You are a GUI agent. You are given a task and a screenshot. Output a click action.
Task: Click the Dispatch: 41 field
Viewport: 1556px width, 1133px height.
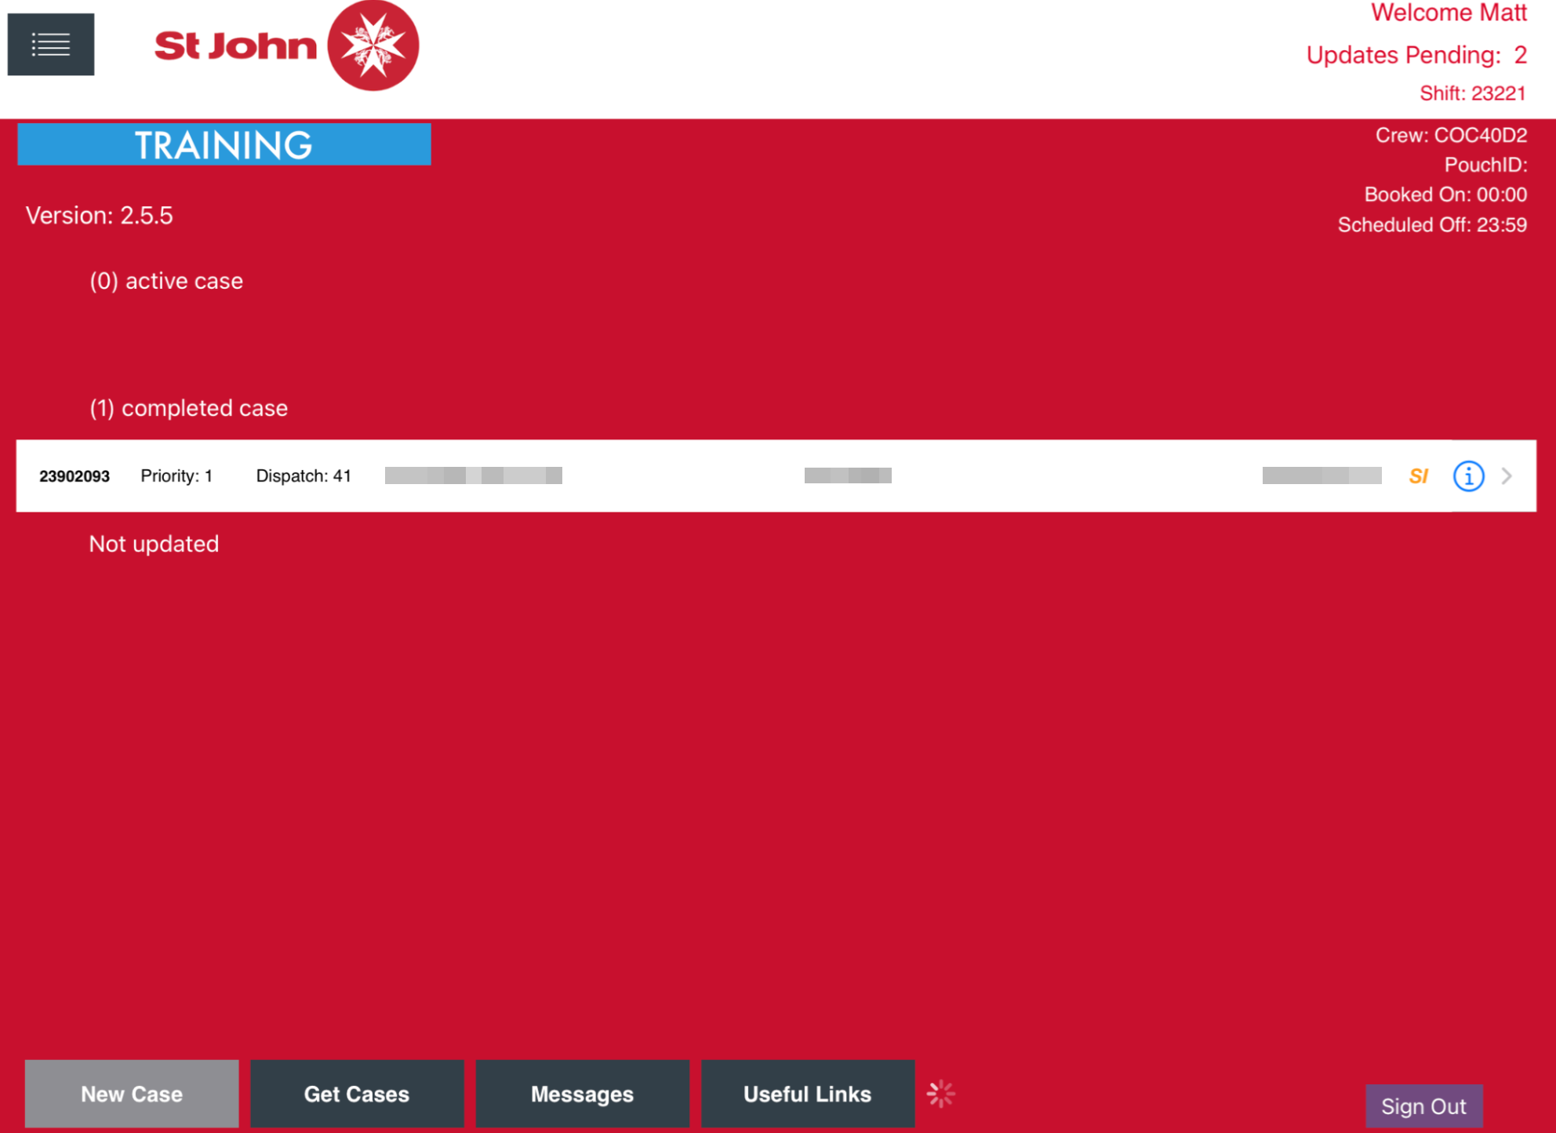point(304,476)
